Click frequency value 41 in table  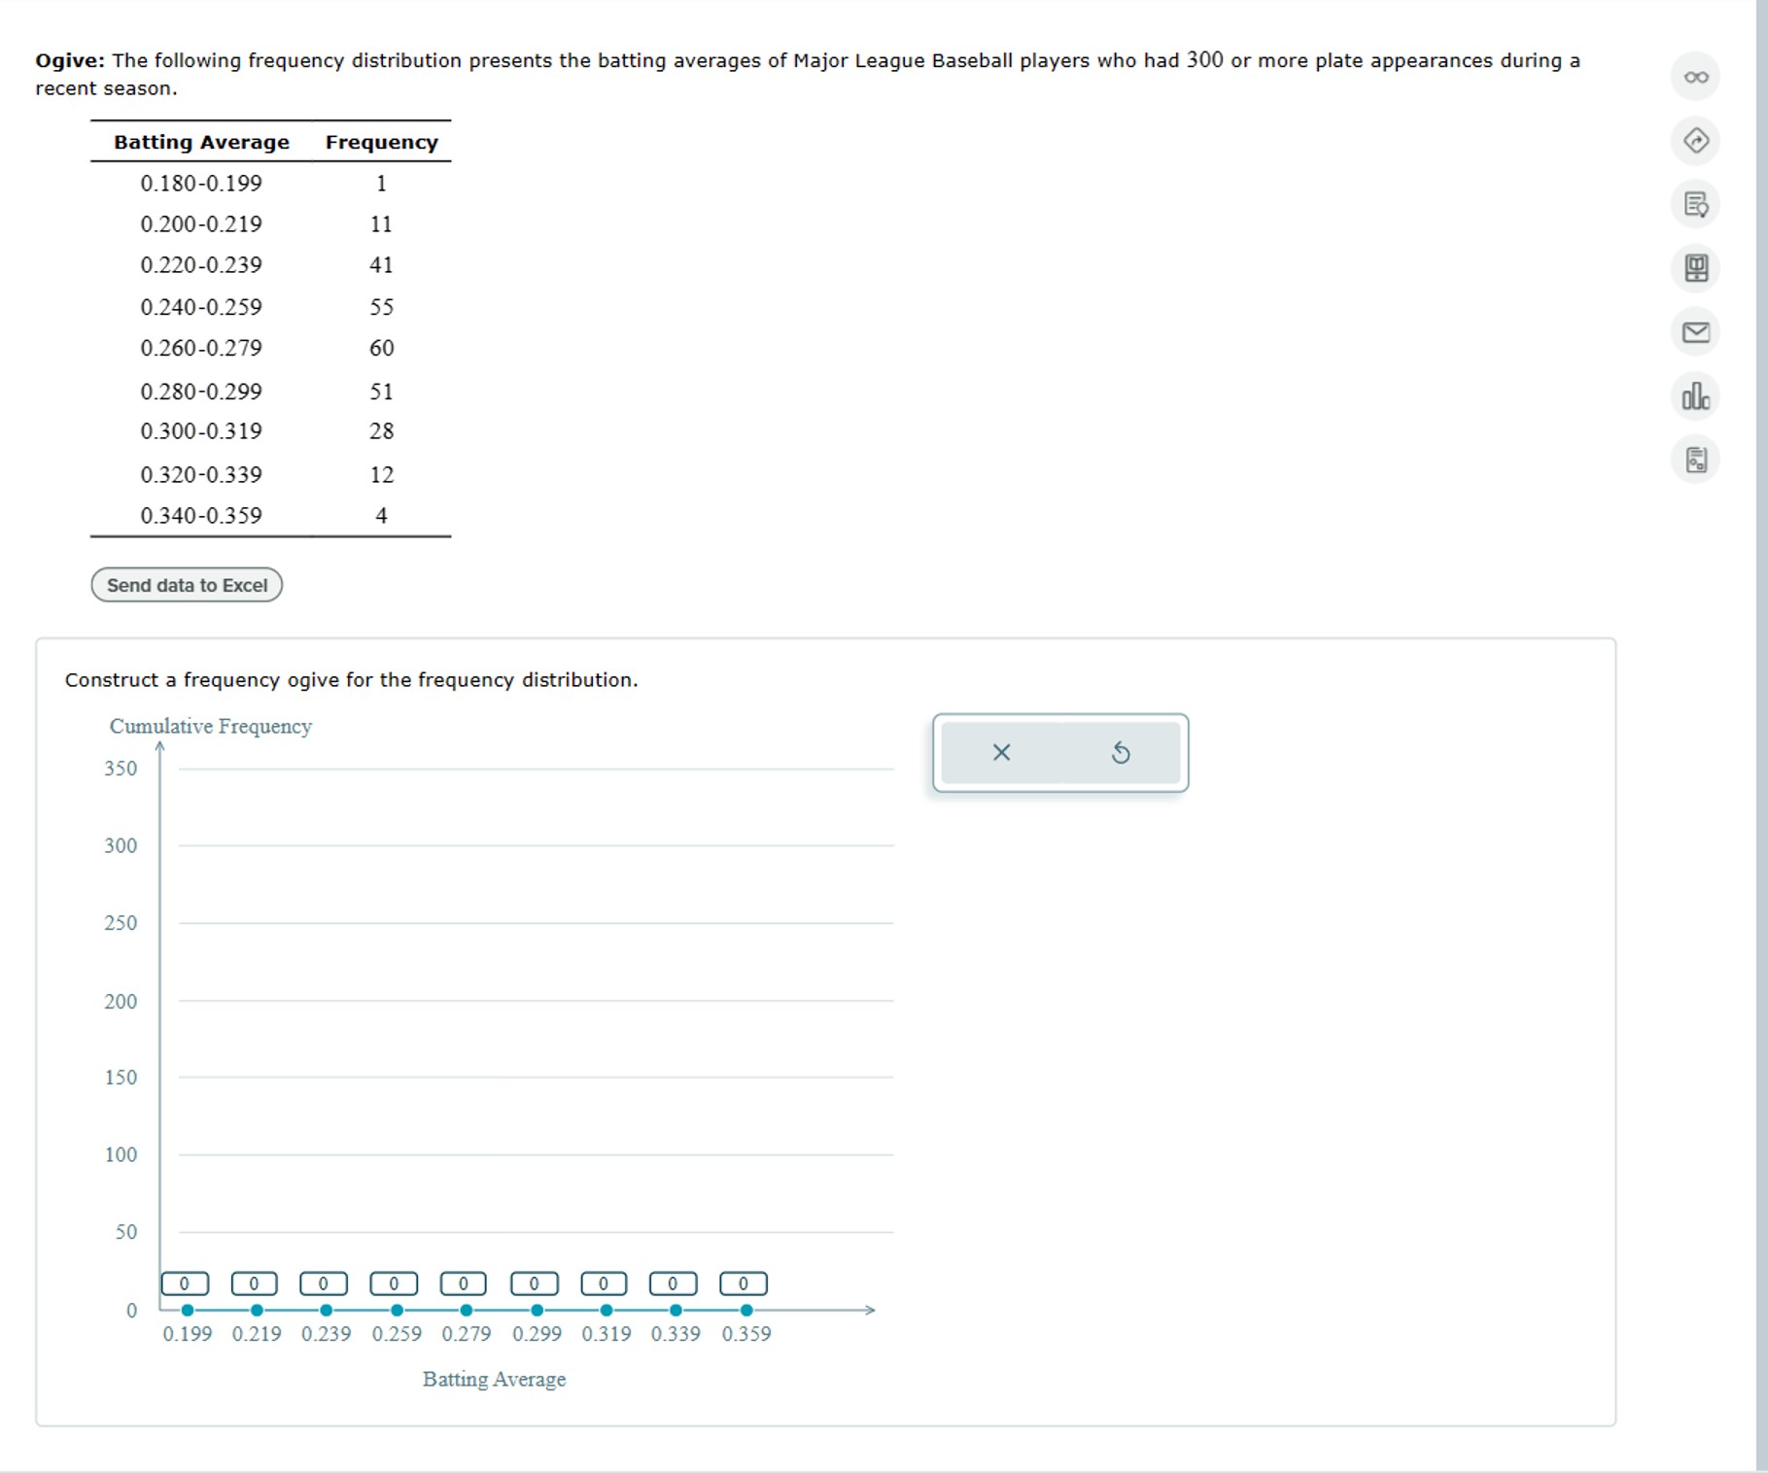(381, 264)
